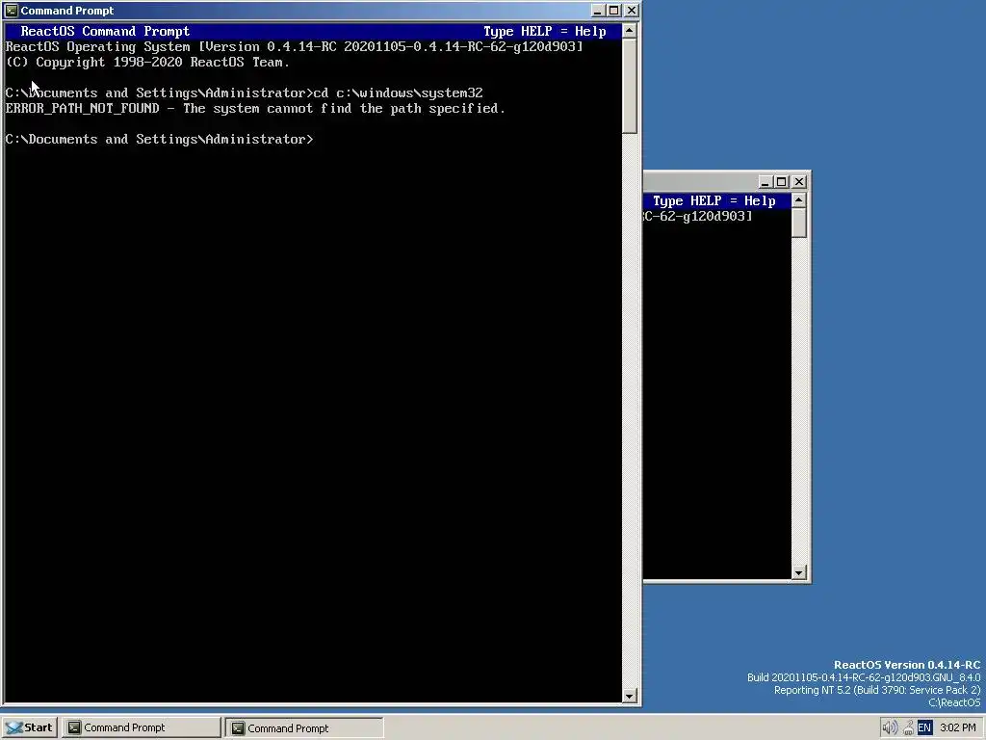Open the volume speaker tray icon
This screenshot has height=740, width=986.
click(889, 727)
